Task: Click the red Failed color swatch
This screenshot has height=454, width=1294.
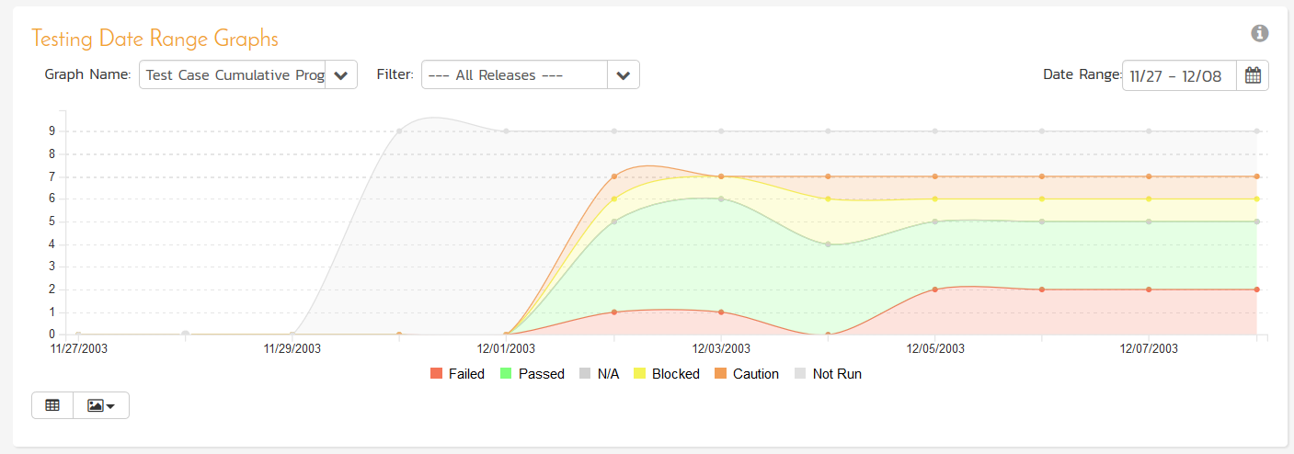Action: (437, 374)
